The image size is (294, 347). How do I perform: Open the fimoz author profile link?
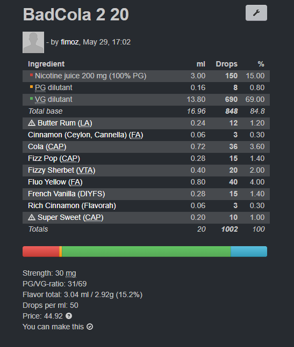[70, 42]
